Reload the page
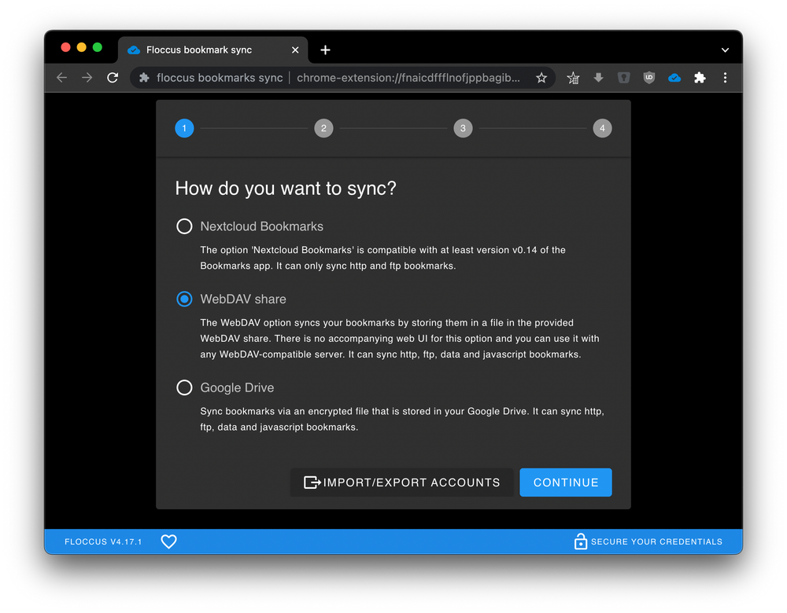The width and height of the screenshot is (787, 613). click(113, 78)
